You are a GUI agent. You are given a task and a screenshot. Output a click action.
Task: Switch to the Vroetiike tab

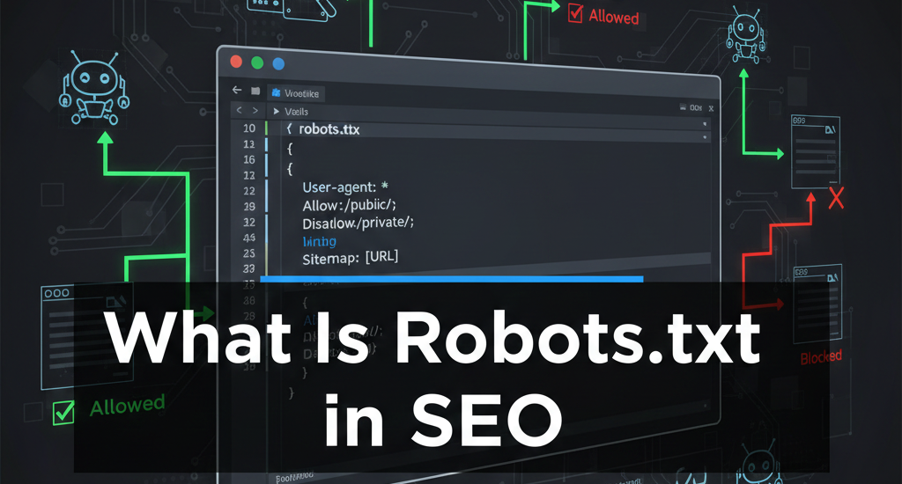(x=296, y=93)
